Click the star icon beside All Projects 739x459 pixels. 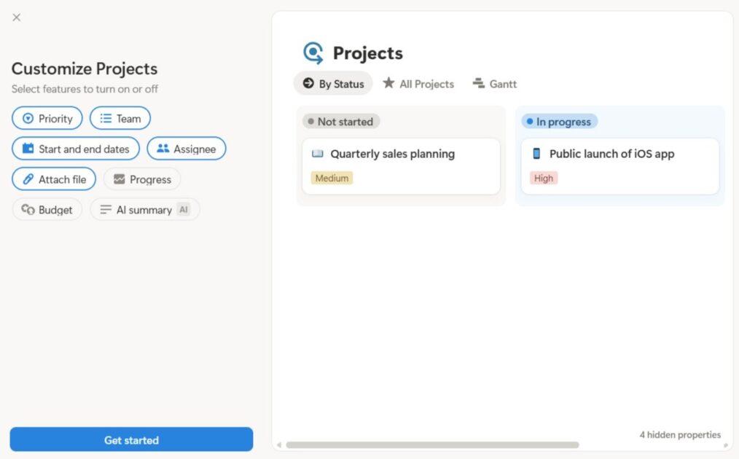[388, 84]
